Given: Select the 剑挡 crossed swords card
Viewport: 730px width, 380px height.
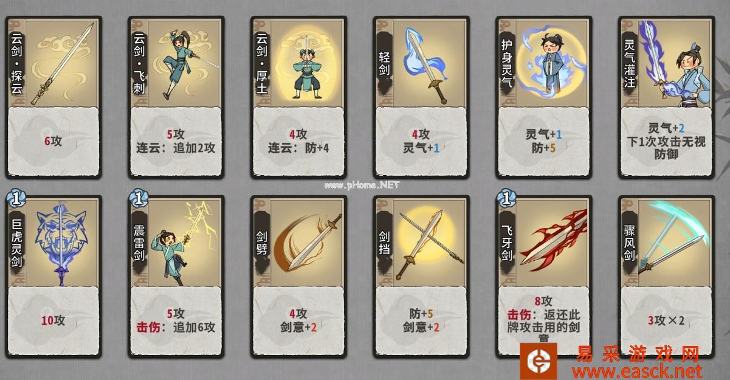Looking at the screenshot, I should click(x=421, y=276).
